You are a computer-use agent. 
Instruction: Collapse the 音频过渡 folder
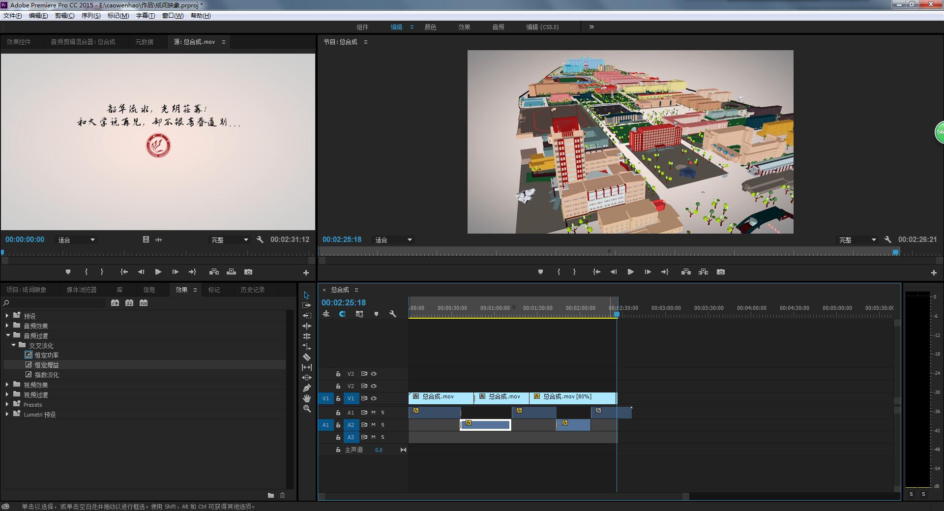(x=8, y=335)
